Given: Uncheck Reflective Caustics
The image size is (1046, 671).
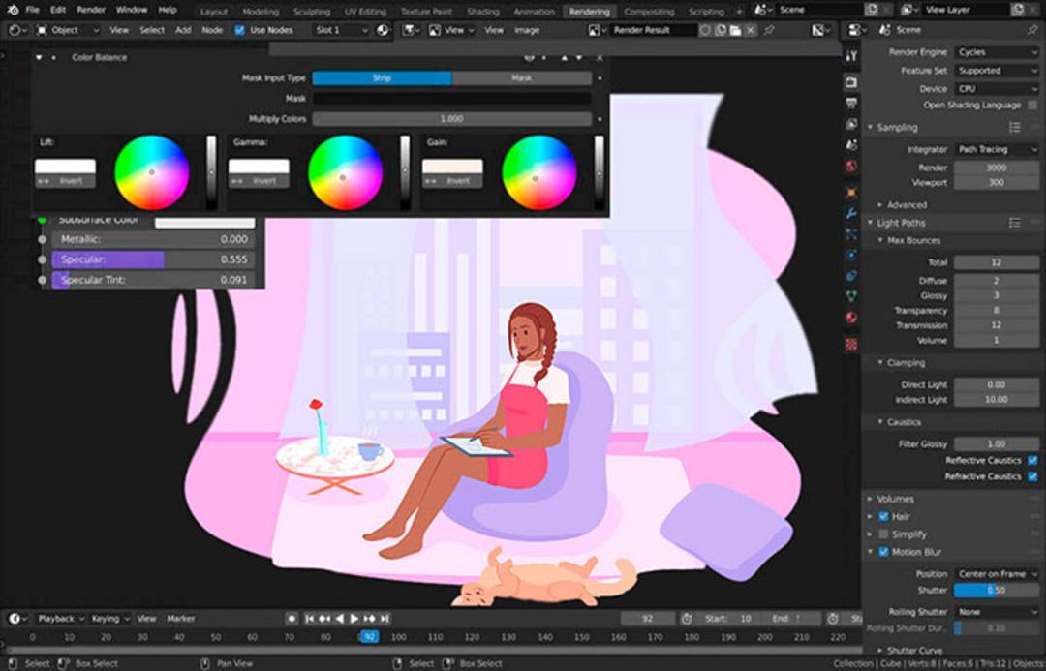Looking at the screenshot, I should tap(1032, 460).
